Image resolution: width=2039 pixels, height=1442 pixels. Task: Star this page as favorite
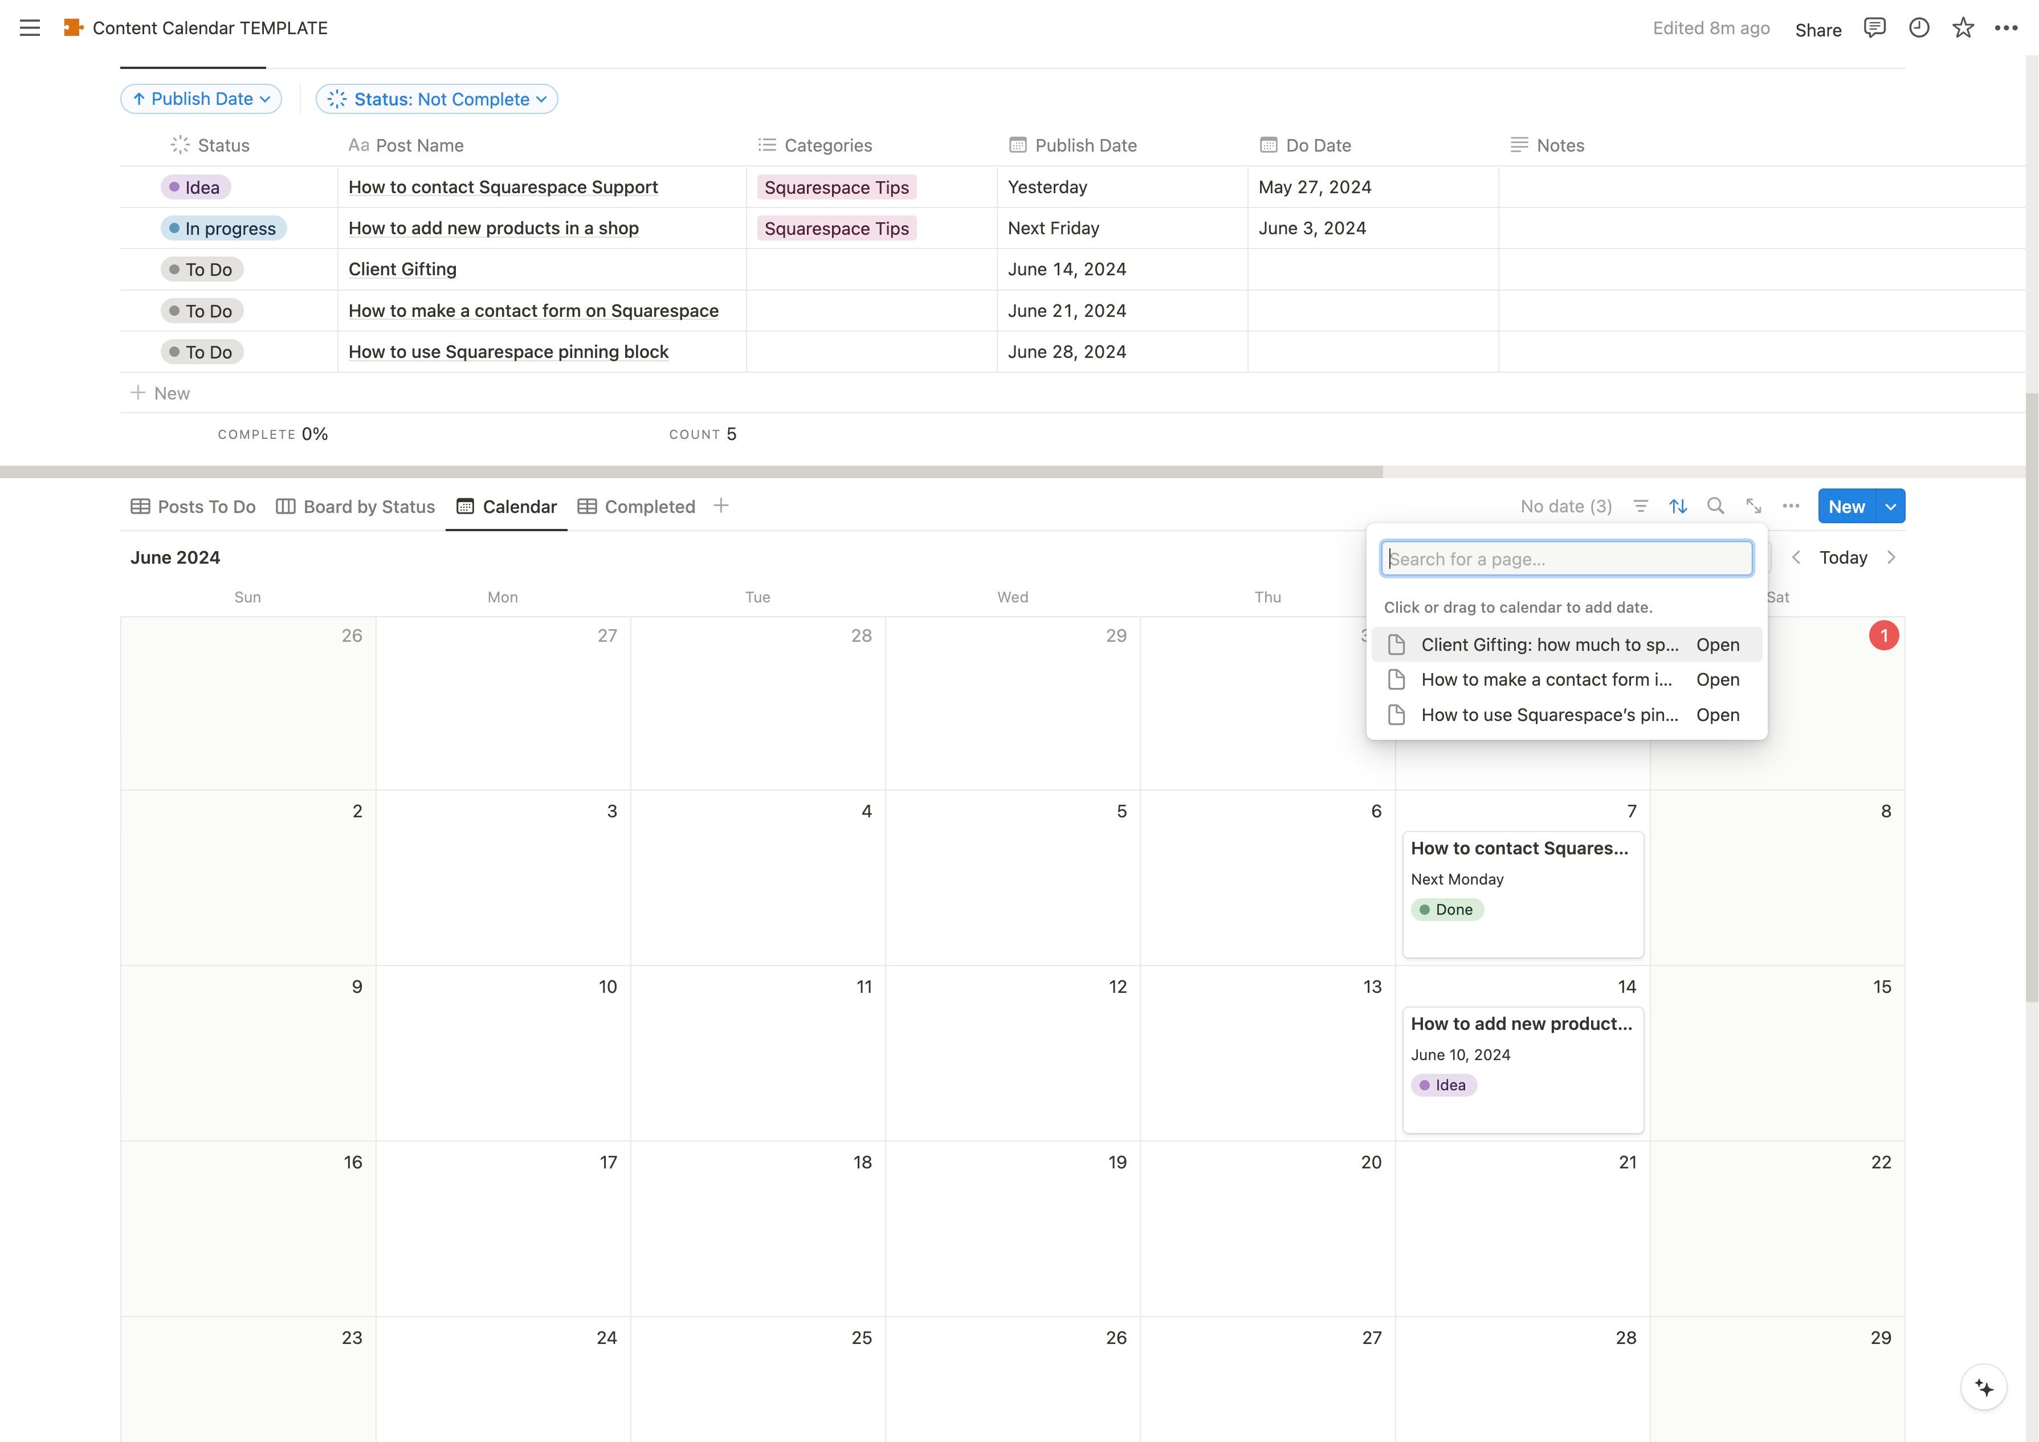[1963, 27]
